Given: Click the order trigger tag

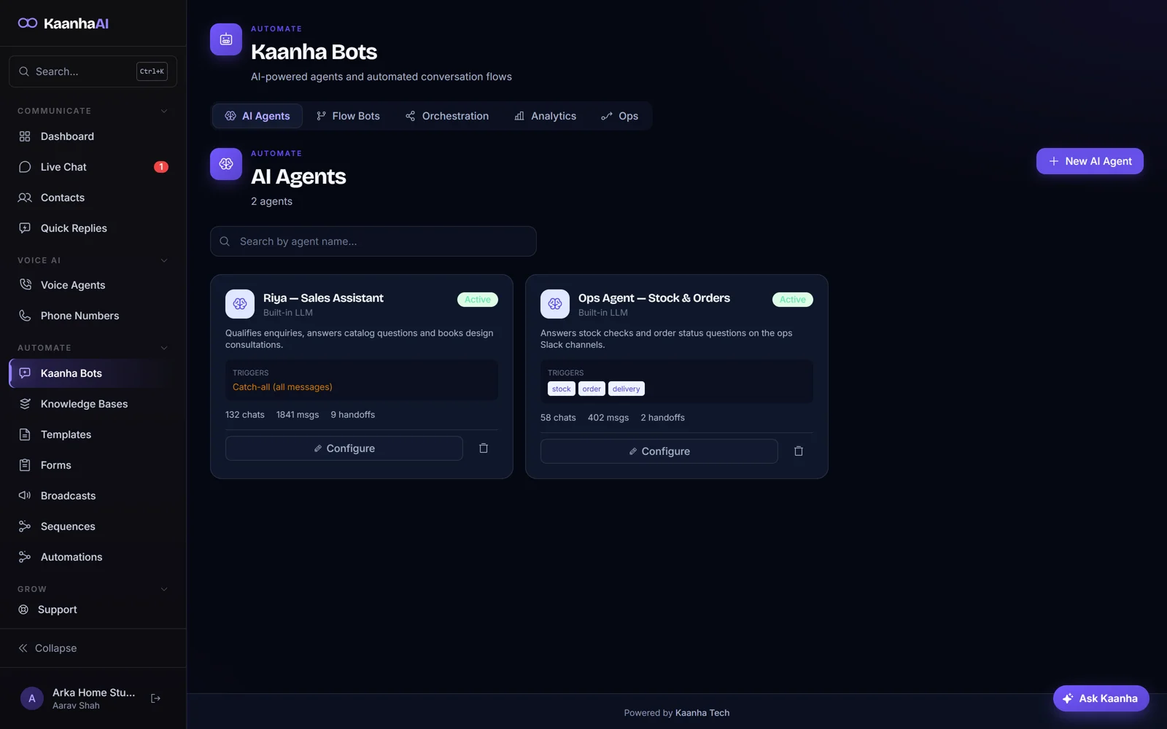Looking at the screenshot, I should point(592,389).
